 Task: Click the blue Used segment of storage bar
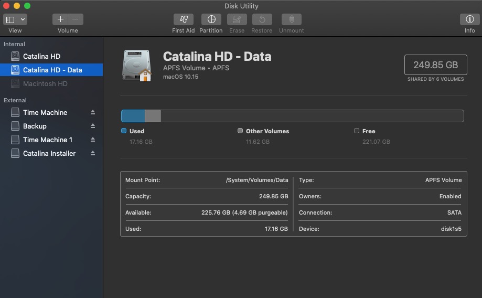pos(133,116)
